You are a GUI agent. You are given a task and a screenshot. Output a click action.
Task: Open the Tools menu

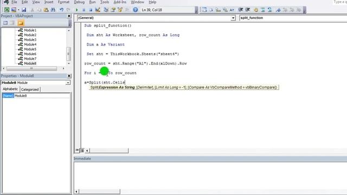pos(105,2)
